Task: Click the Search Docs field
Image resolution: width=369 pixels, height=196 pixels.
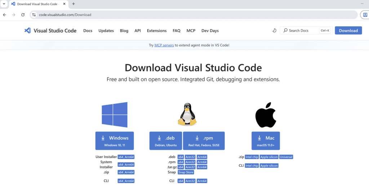Action: [306, 31]
